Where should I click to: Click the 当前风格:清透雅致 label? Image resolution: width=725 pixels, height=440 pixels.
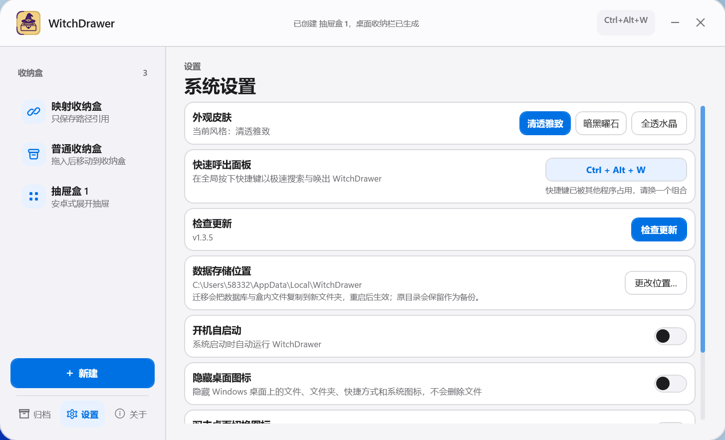point(231,131)
